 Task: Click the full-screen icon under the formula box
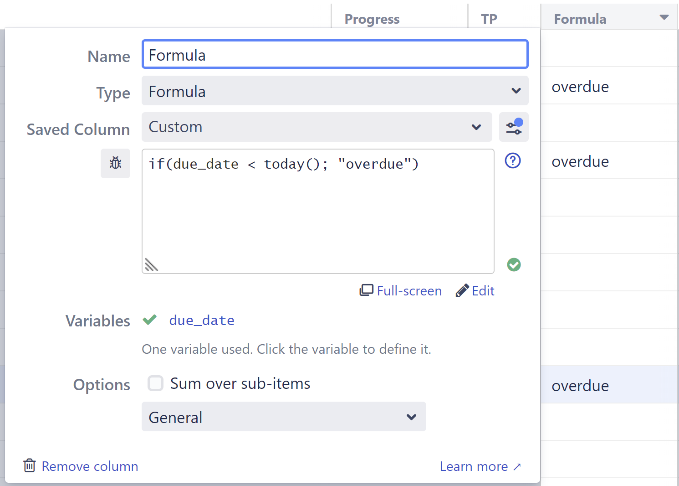click(366, 290)
